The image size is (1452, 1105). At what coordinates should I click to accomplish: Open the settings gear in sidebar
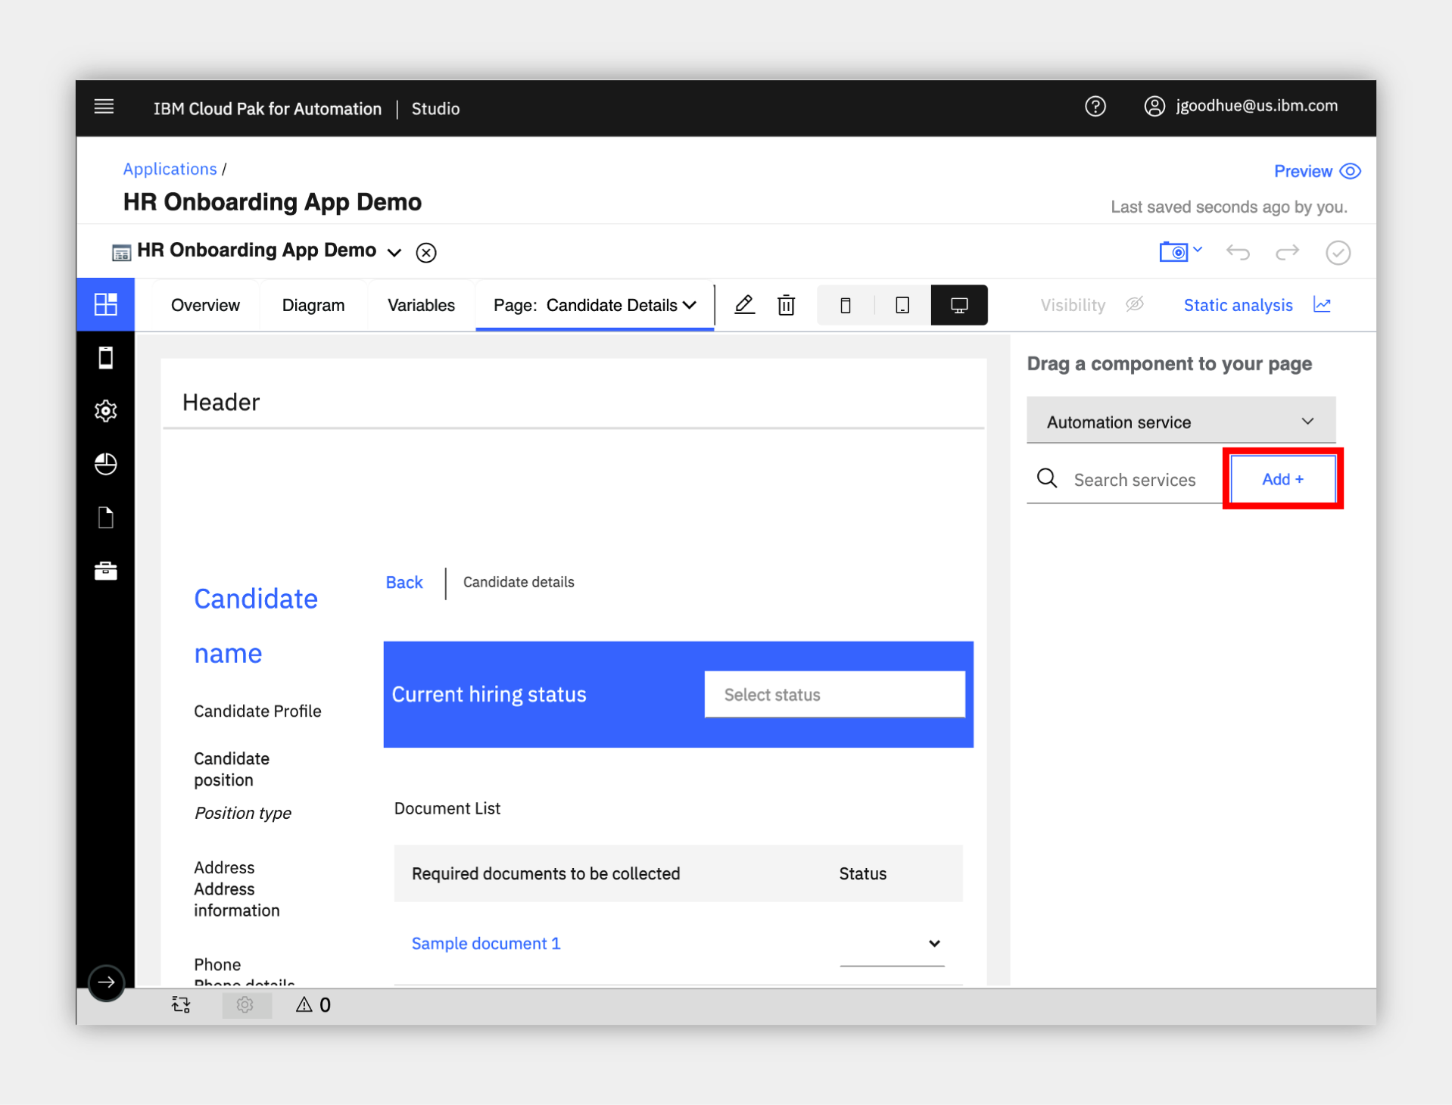106,411
